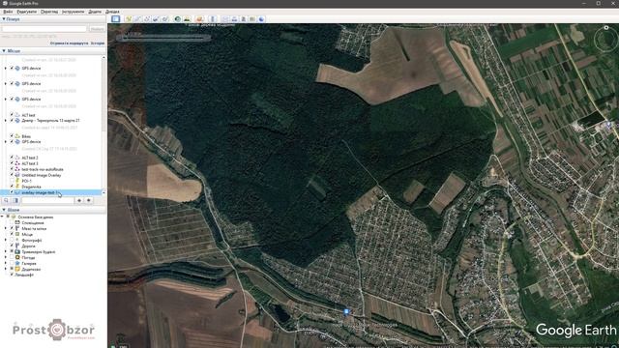Click the Untitled Image Overlay icon
This screenshot has width=619, height=348.
(17, 175)
